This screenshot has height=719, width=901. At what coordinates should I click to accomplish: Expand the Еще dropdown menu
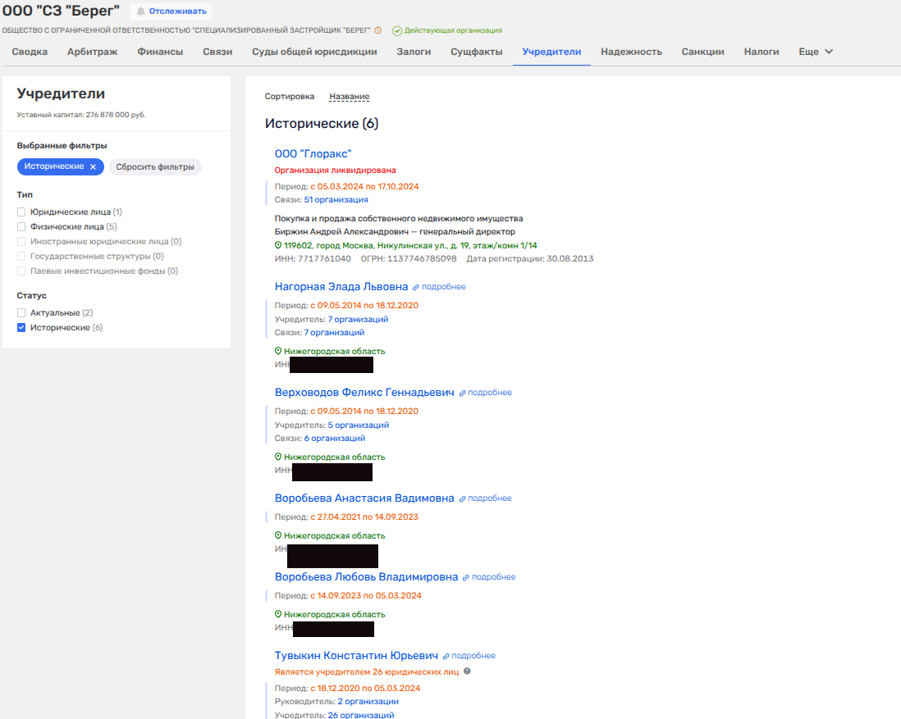tap(816, 52)
